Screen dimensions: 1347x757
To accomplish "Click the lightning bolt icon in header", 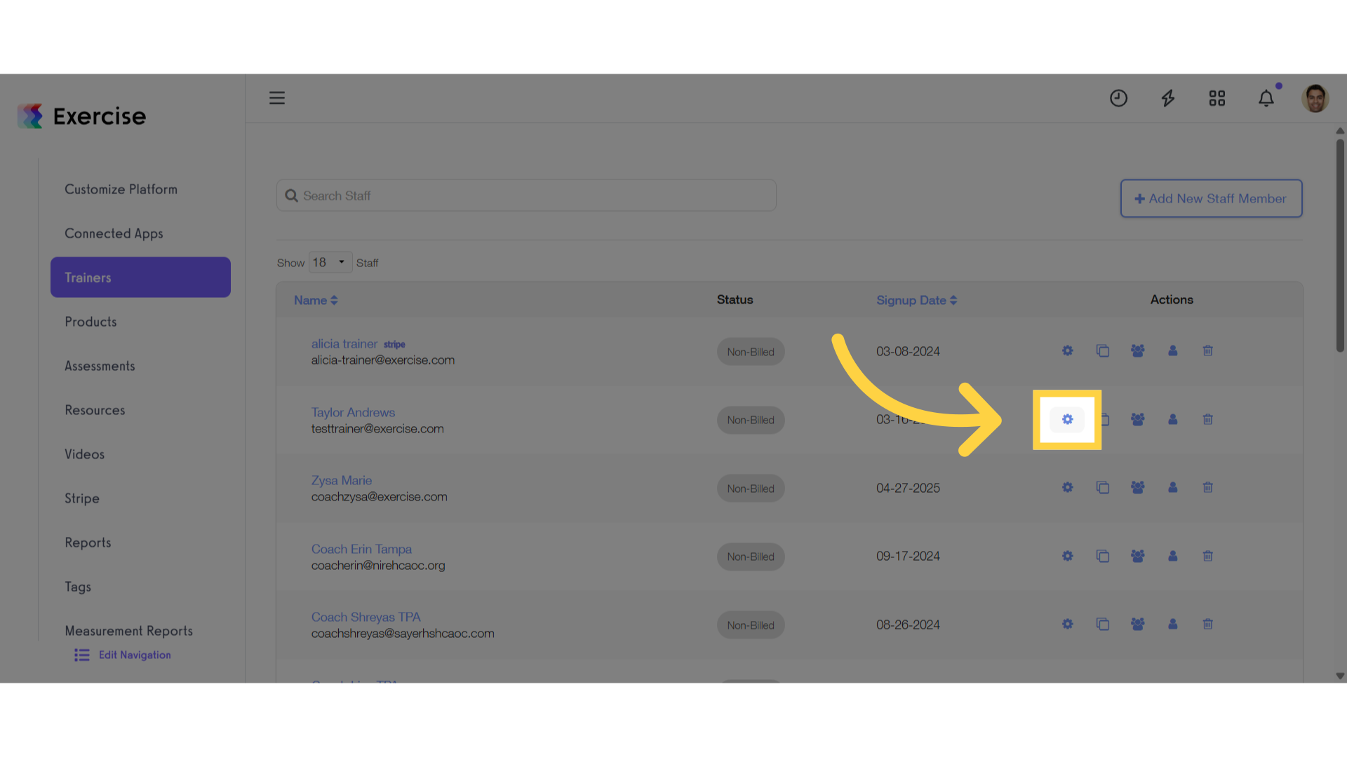I will (x=1167, y=98).
